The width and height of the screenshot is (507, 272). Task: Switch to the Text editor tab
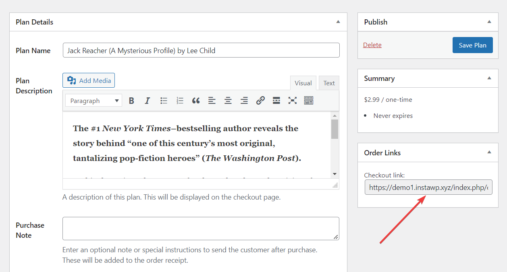click(329, 83)
